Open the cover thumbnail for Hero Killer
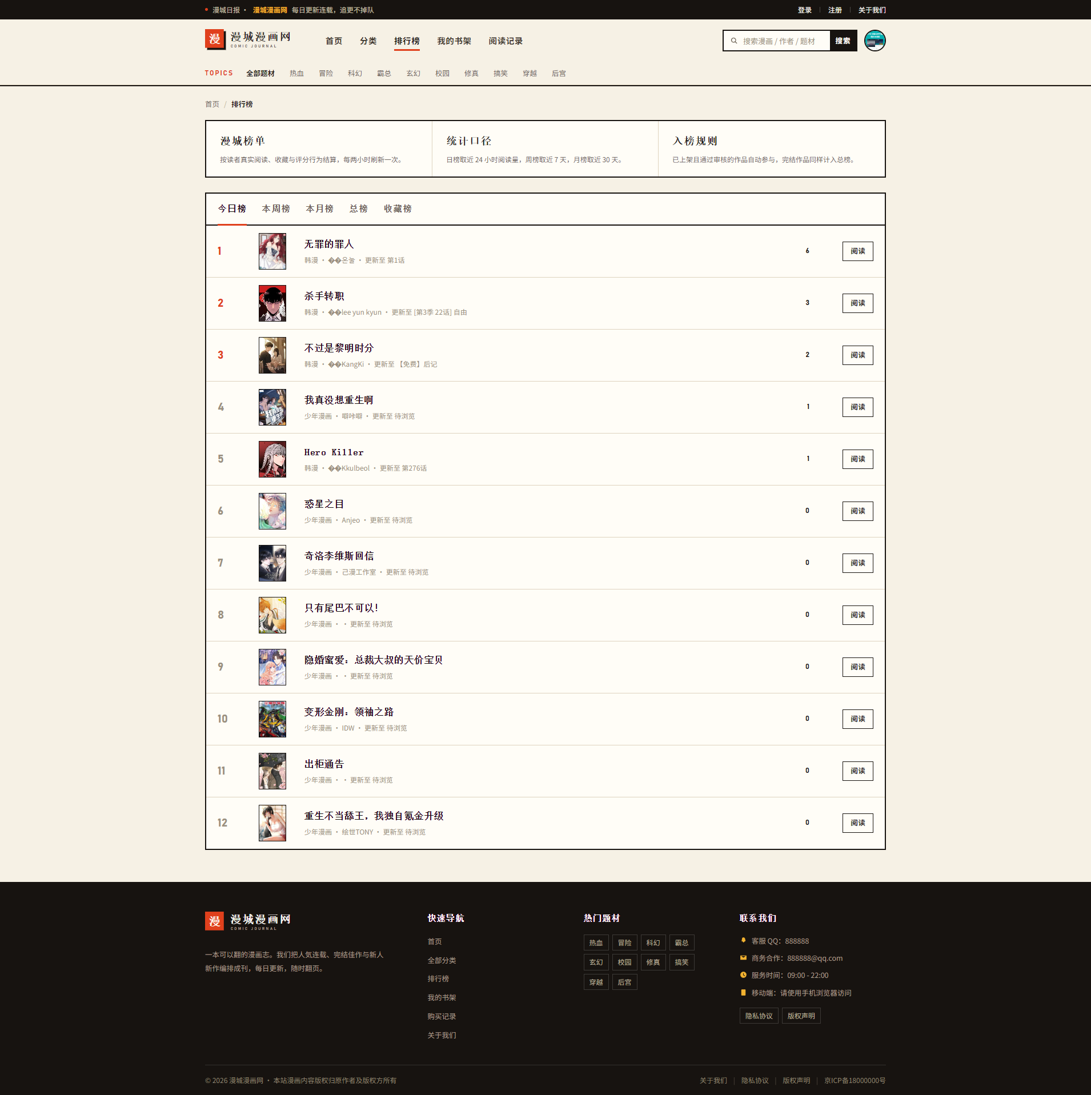 pos(272,459)
